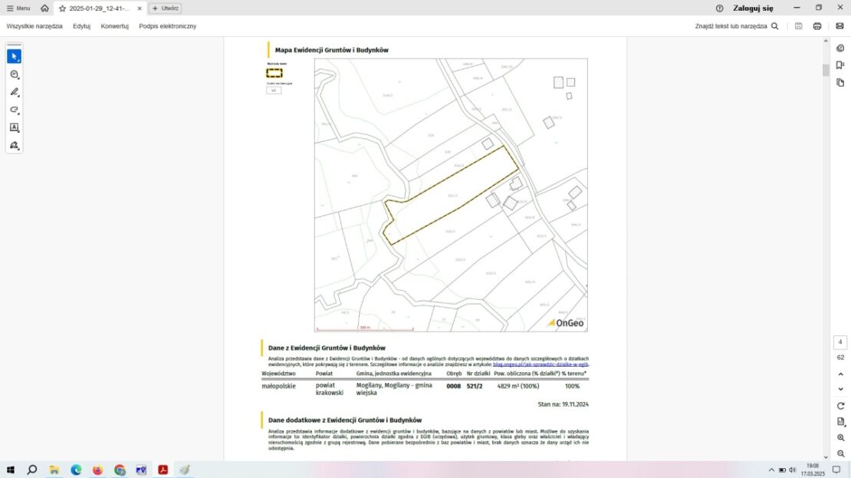
Task: Rotate the page view clockwise
Action: (x=841, y=406)
